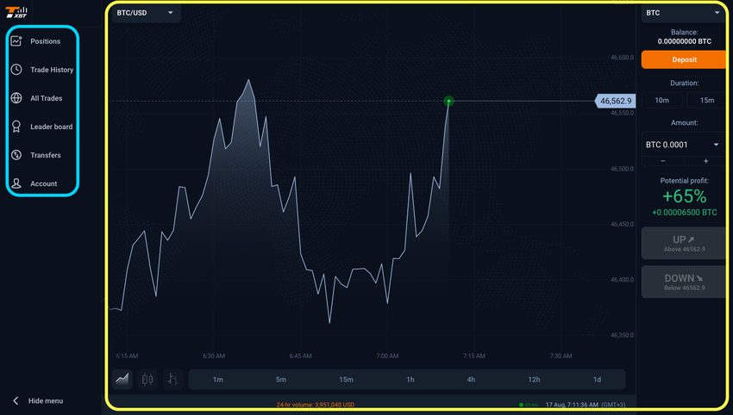The height and width of the screenshot is (415, 733).
Task: Select the 15m duration option
Action: [707, 101]
